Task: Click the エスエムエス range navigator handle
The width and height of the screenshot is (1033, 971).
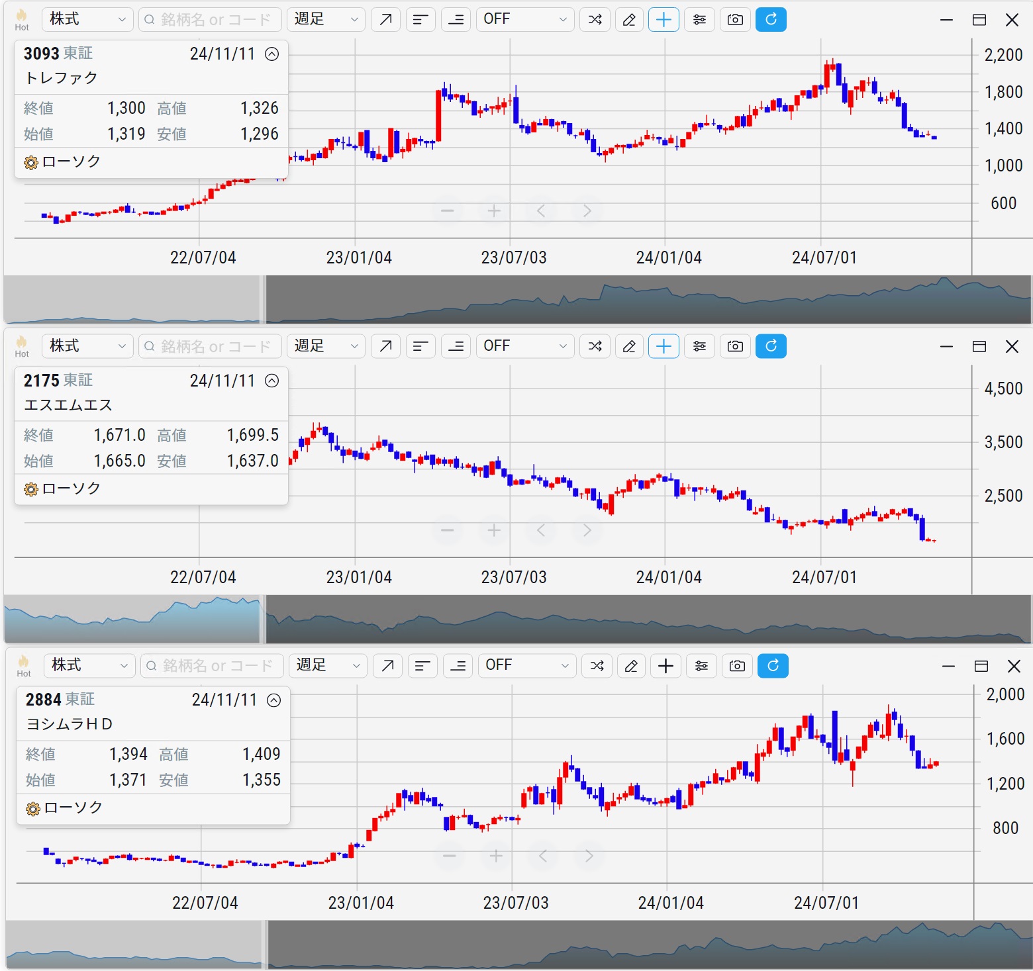Action: coord(263,619)
